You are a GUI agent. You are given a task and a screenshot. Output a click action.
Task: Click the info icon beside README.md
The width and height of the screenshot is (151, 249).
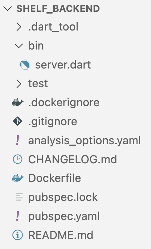[18, 235]
